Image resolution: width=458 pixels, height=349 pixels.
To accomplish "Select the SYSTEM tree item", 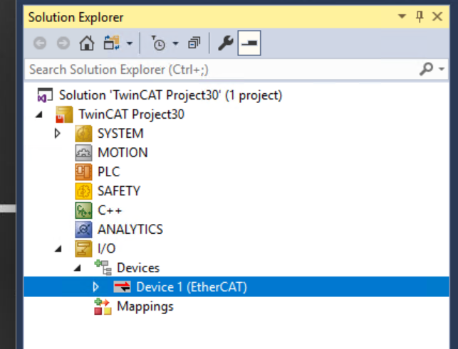I will (120, 134).
